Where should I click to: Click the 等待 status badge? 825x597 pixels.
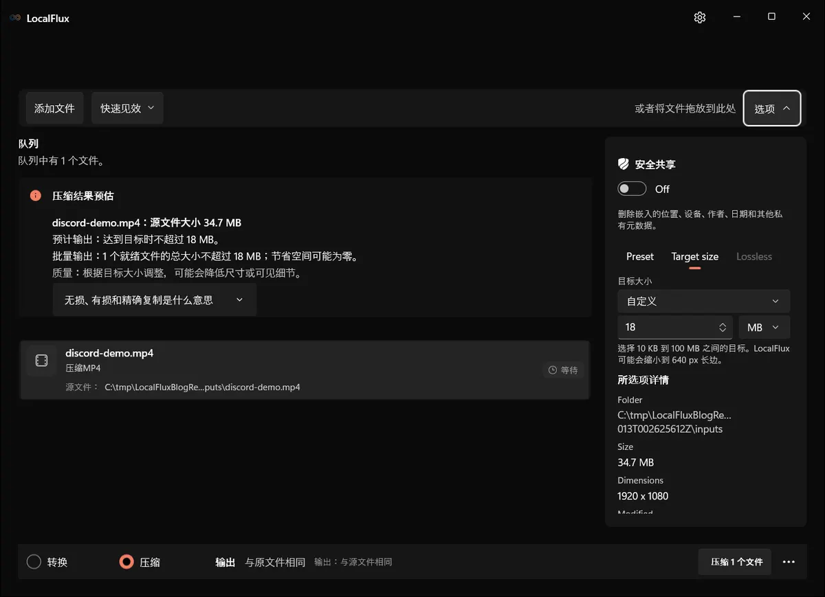click(563, 370)
